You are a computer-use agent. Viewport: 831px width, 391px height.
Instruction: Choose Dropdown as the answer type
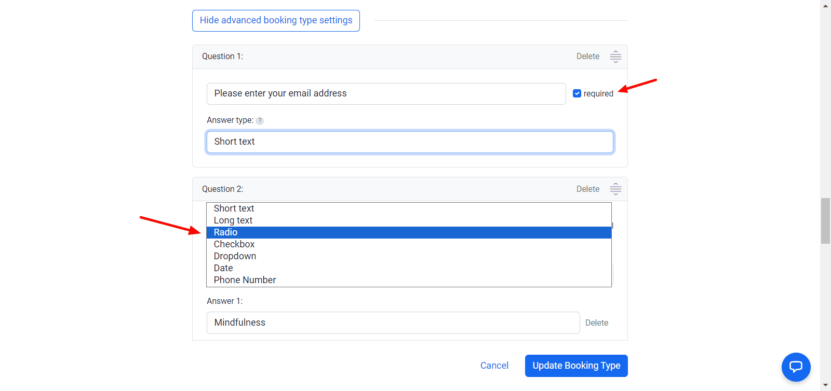(235, 256)
